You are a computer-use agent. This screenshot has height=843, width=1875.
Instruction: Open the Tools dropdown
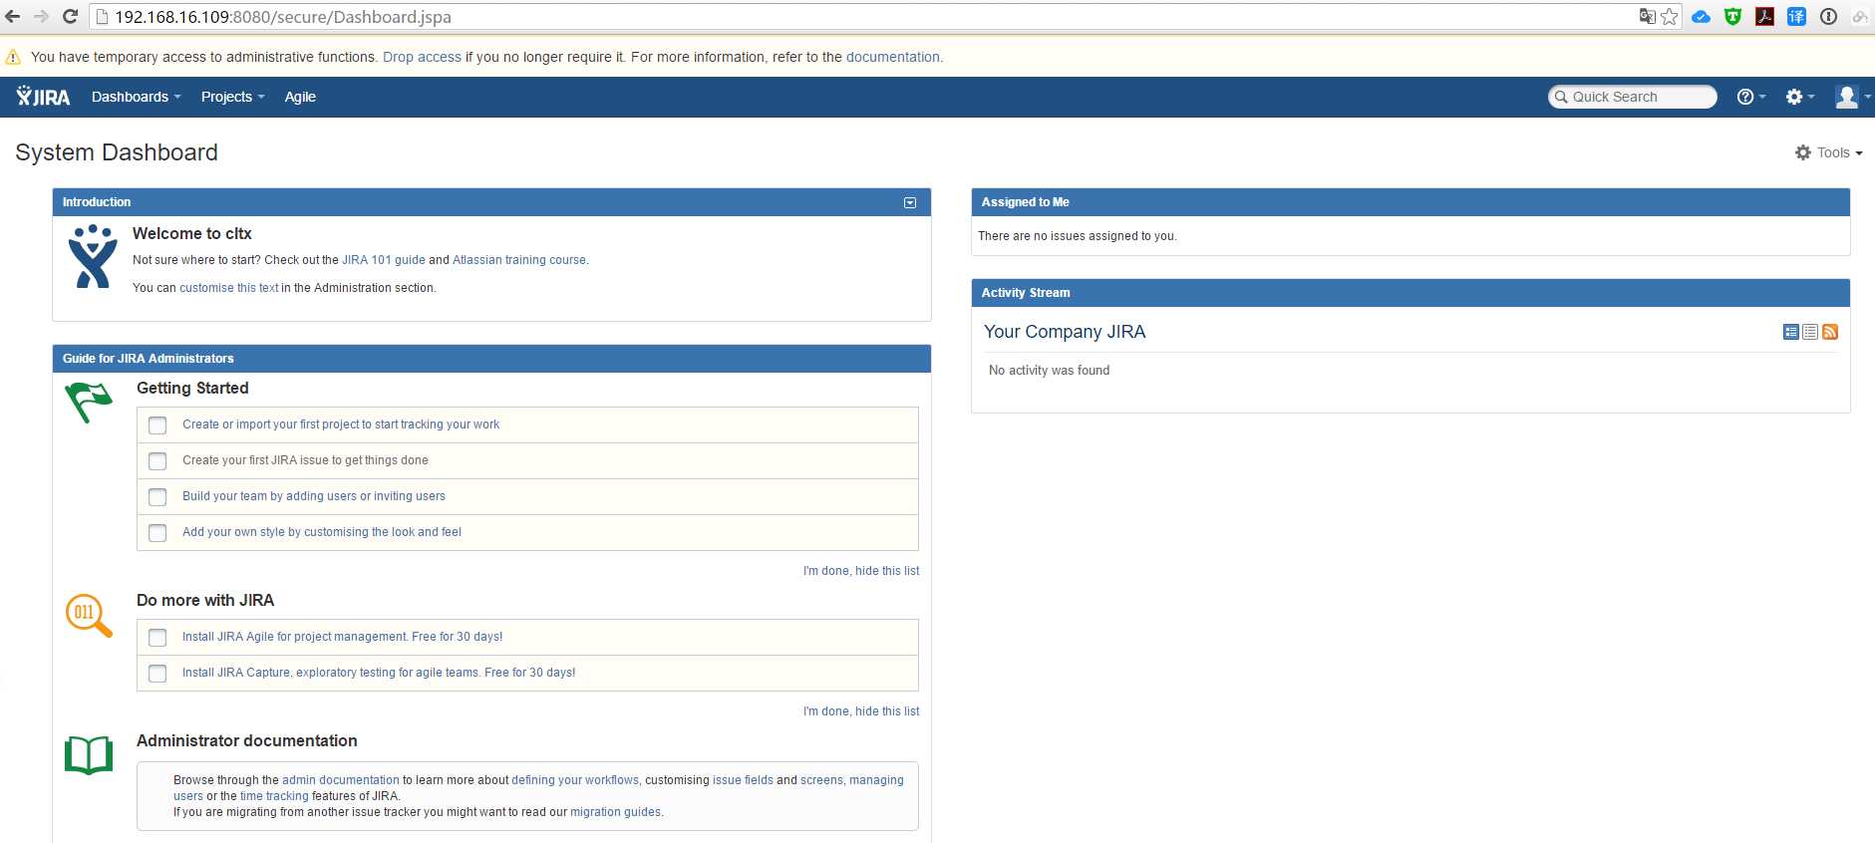pyautogui.click(x=1829, y=152)
